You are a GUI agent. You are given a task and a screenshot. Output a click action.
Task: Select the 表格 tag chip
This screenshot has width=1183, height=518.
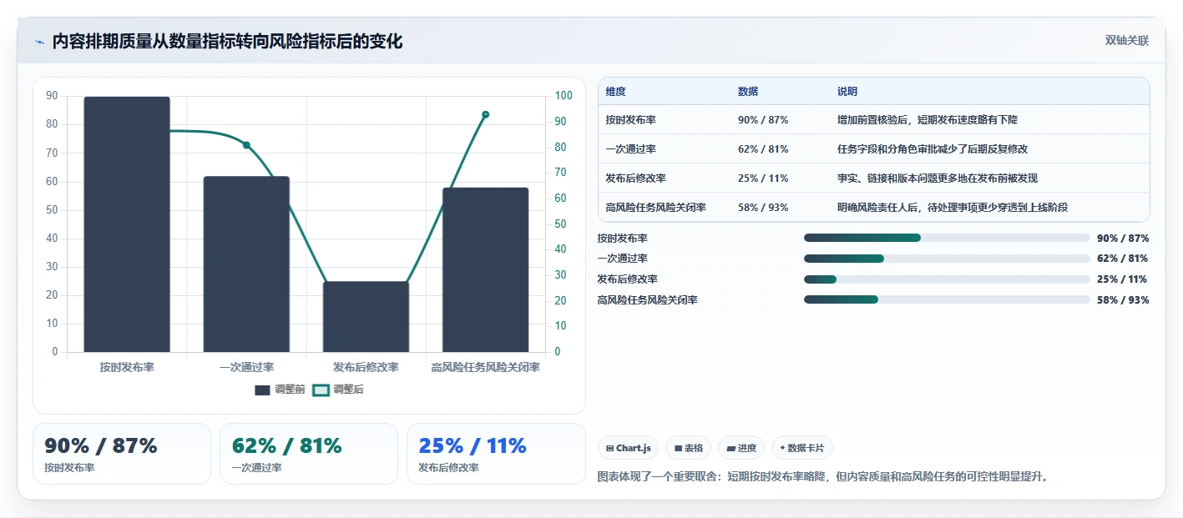pos(688,448)
